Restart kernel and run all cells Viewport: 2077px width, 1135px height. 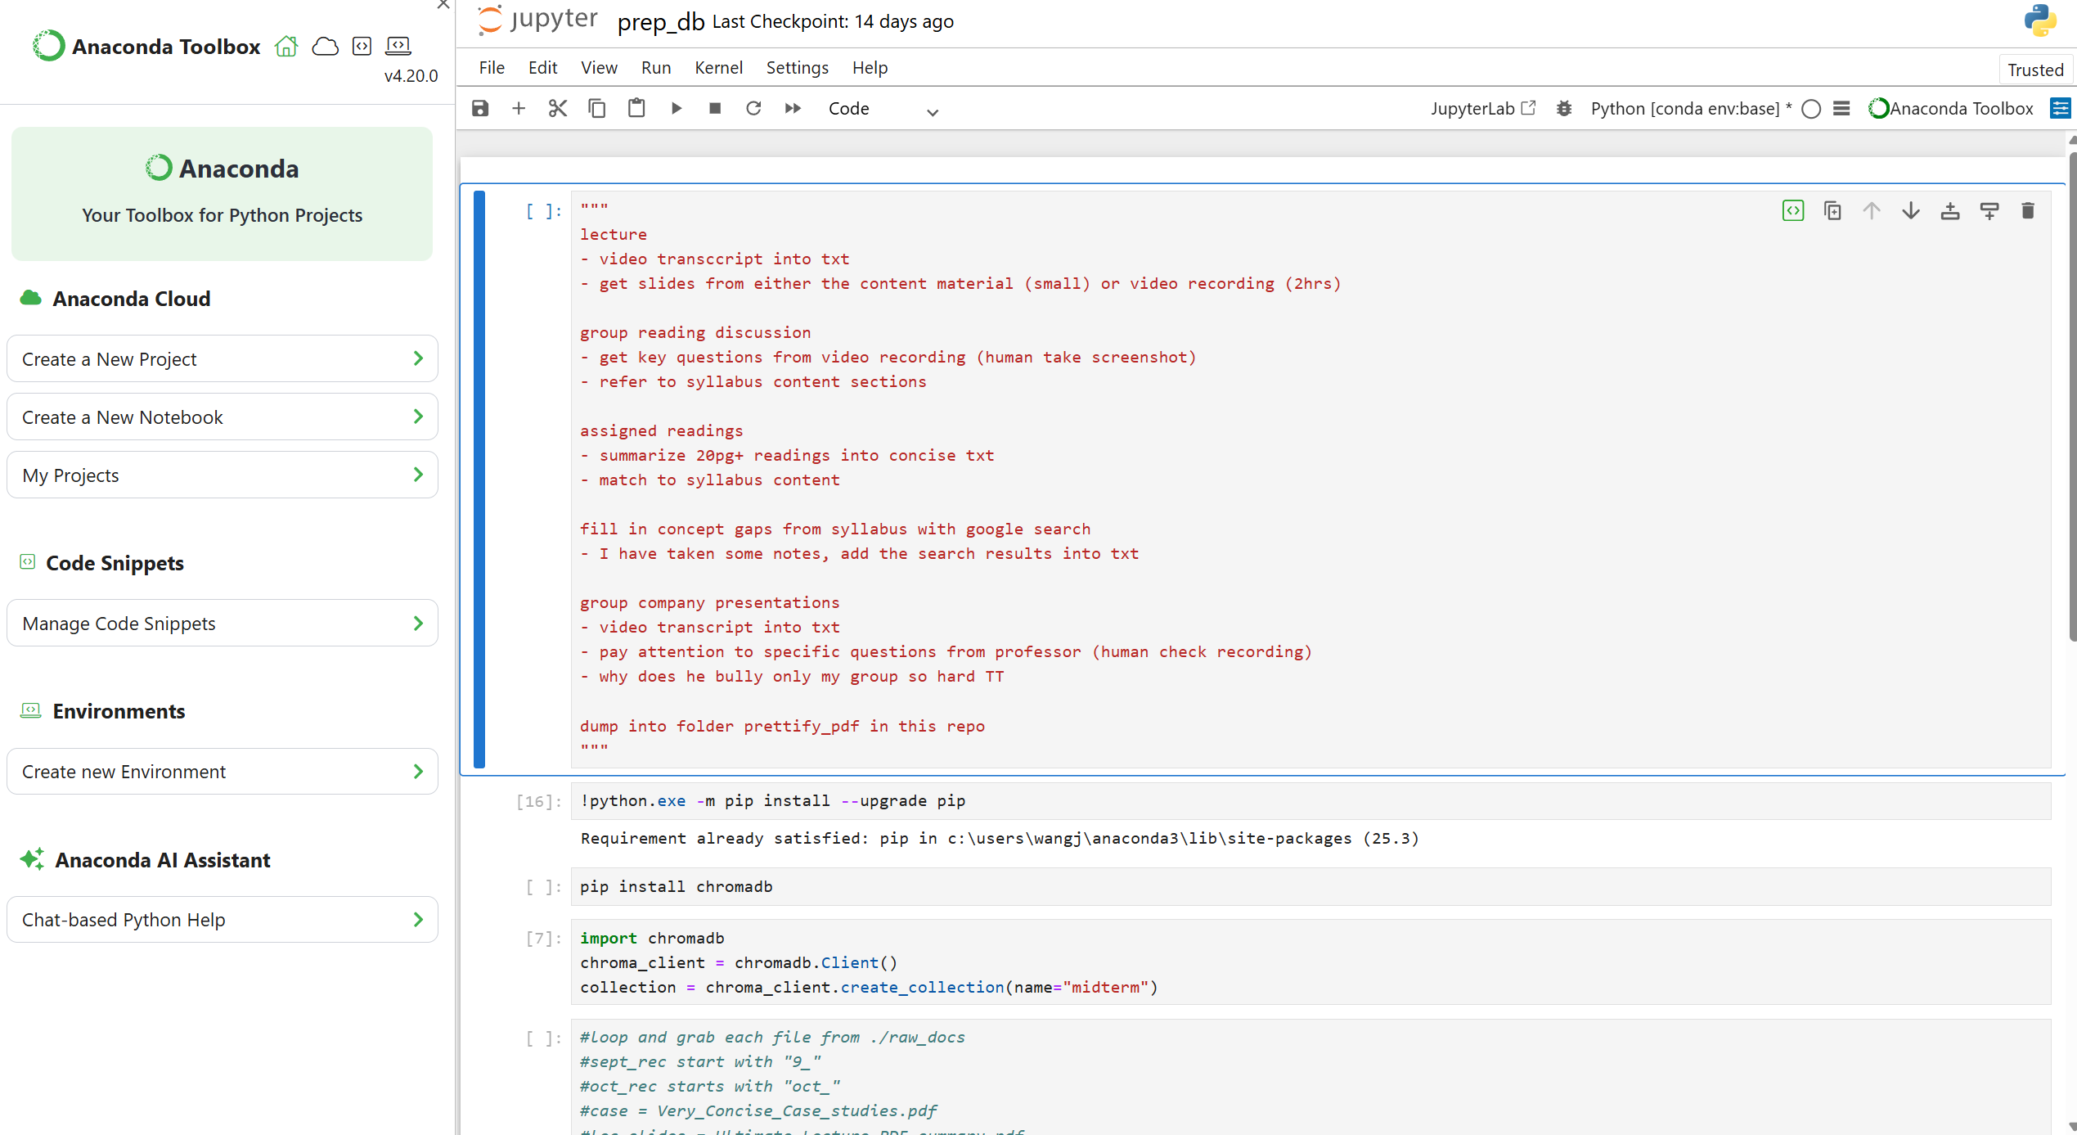pos(793,108)
